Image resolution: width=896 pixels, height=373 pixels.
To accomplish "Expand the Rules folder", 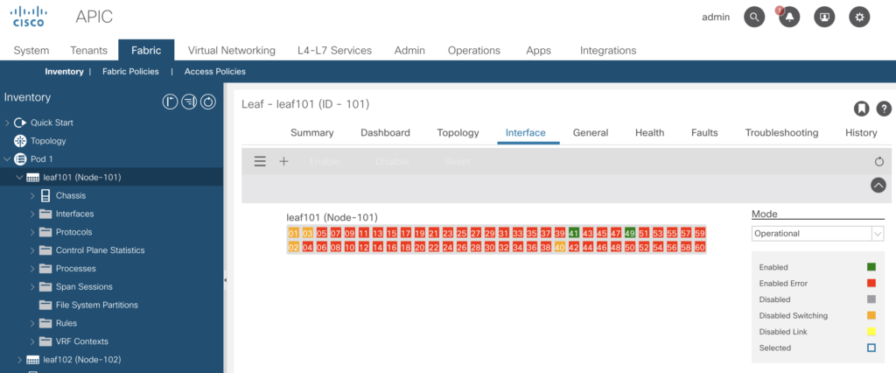I will (32, 323).
